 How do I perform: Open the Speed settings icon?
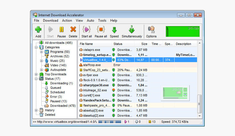click(x=114, y=30)
